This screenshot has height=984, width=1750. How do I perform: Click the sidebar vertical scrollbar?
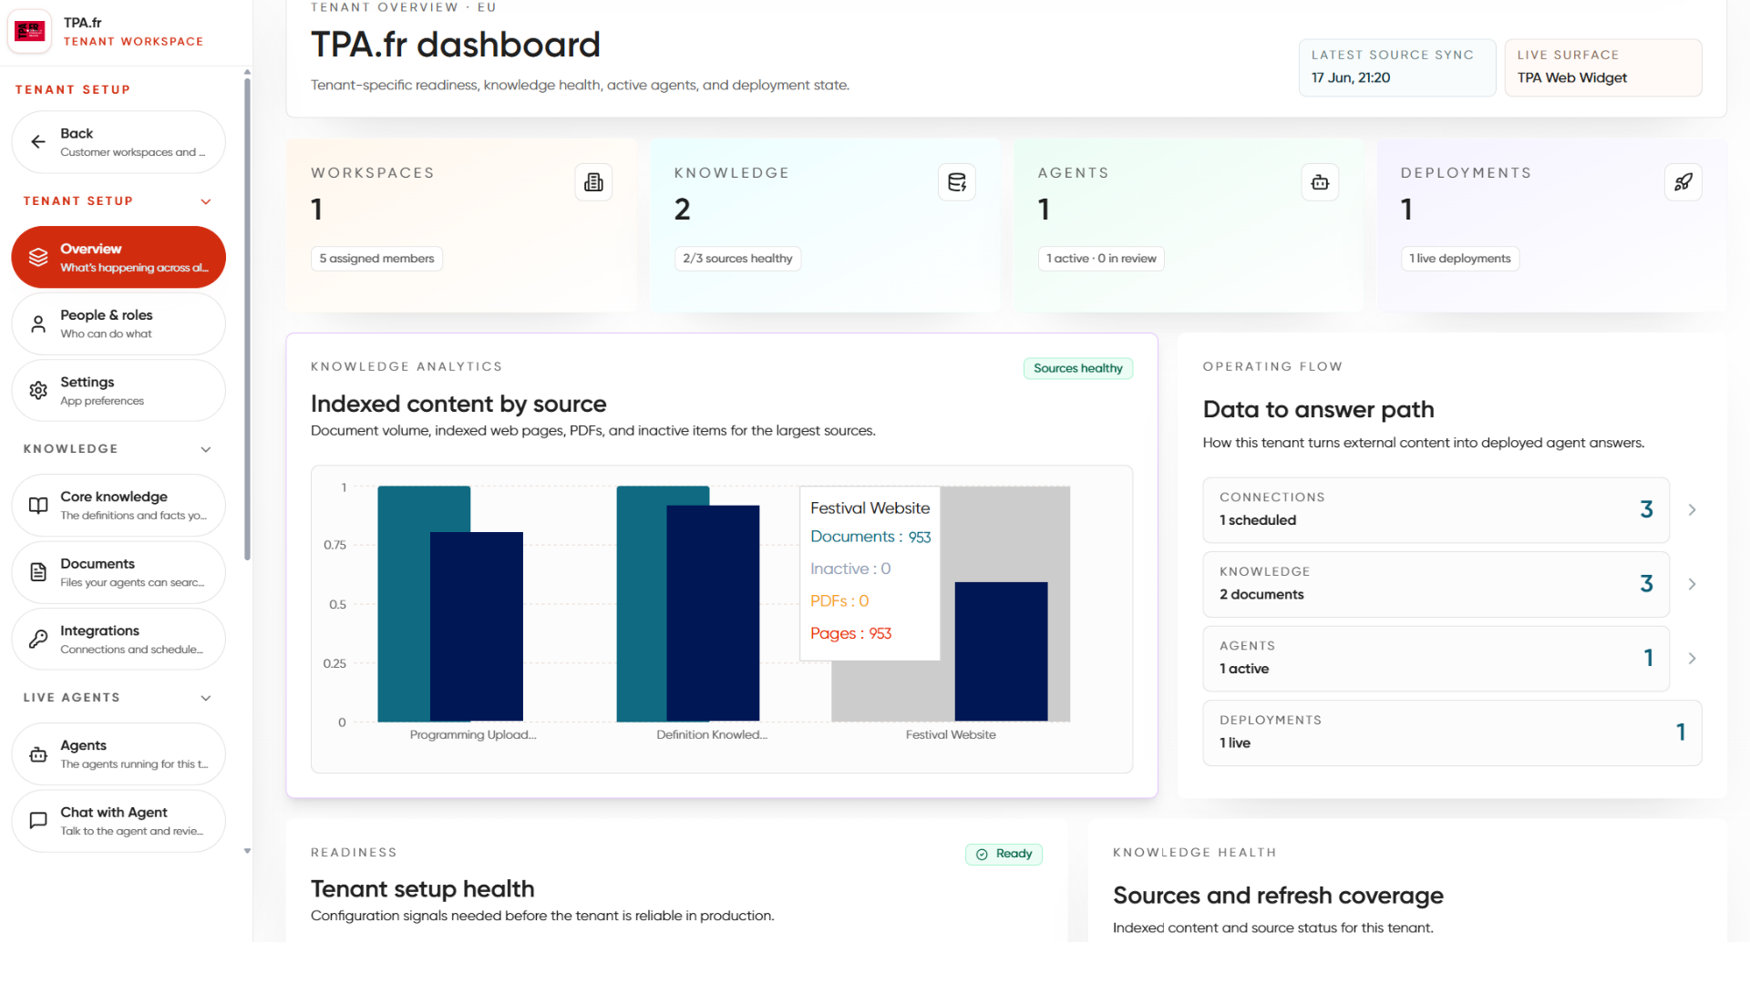click(x=247, y=319)
